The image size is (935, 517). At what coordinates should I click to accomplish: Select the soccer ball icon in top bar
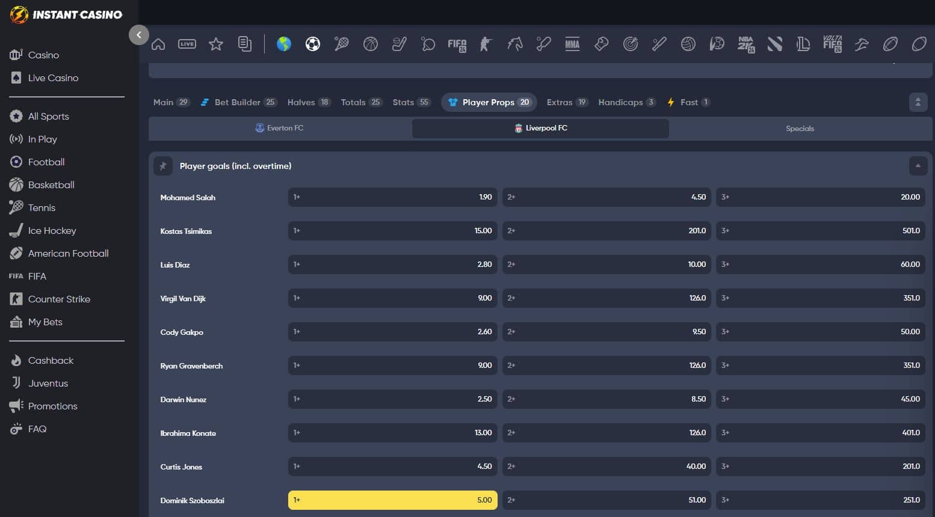[313, 44]
